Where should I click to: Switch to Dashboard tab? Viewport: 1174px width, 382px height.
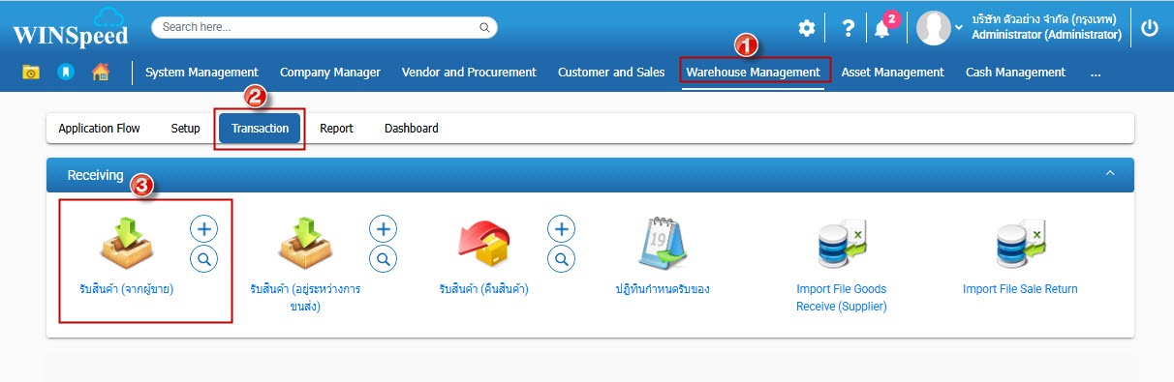(412, 128)
